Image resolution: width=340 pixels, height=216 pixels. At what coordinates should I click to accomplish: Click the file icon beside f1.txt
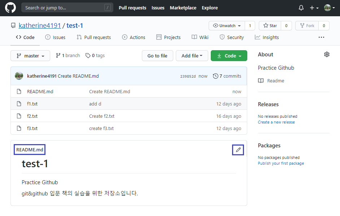click(19, 104)
